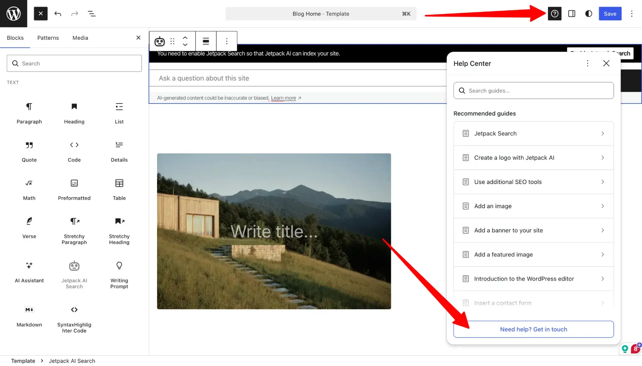Open the Learn more link
Screen dimensions: 642x366
coord(283,98)
